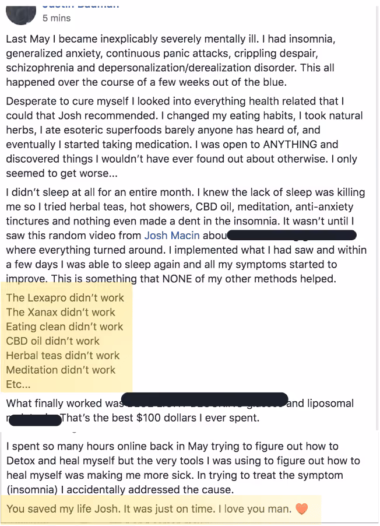Click the highlighted "Etc..." line
This screenshot has width=380, height=526.
[x=19, y=384]
